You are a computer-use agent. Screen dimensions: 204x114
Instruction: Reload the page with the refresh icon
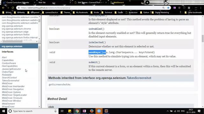(x=13, y=8)
